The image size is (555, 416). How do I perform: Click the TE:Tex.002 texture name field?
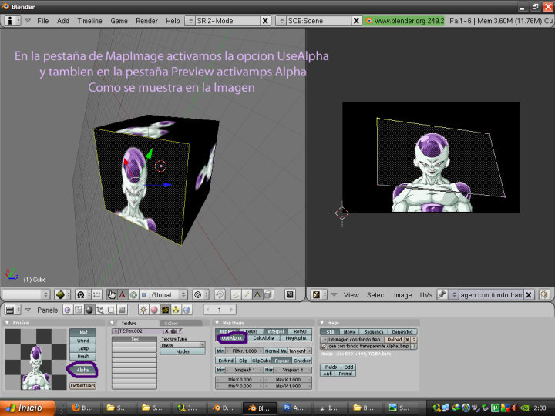click(x=141, y=331)
